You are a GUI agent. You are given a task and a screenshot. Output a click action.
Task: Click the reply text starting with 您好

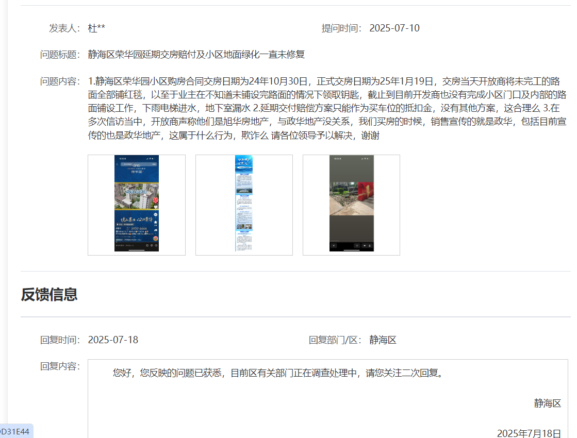pos(277,373)
